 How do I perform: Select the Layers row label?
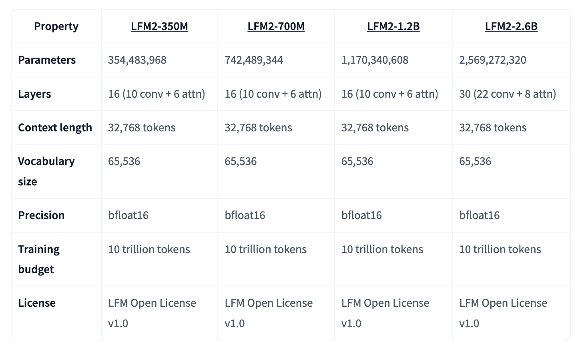point(34,94)
